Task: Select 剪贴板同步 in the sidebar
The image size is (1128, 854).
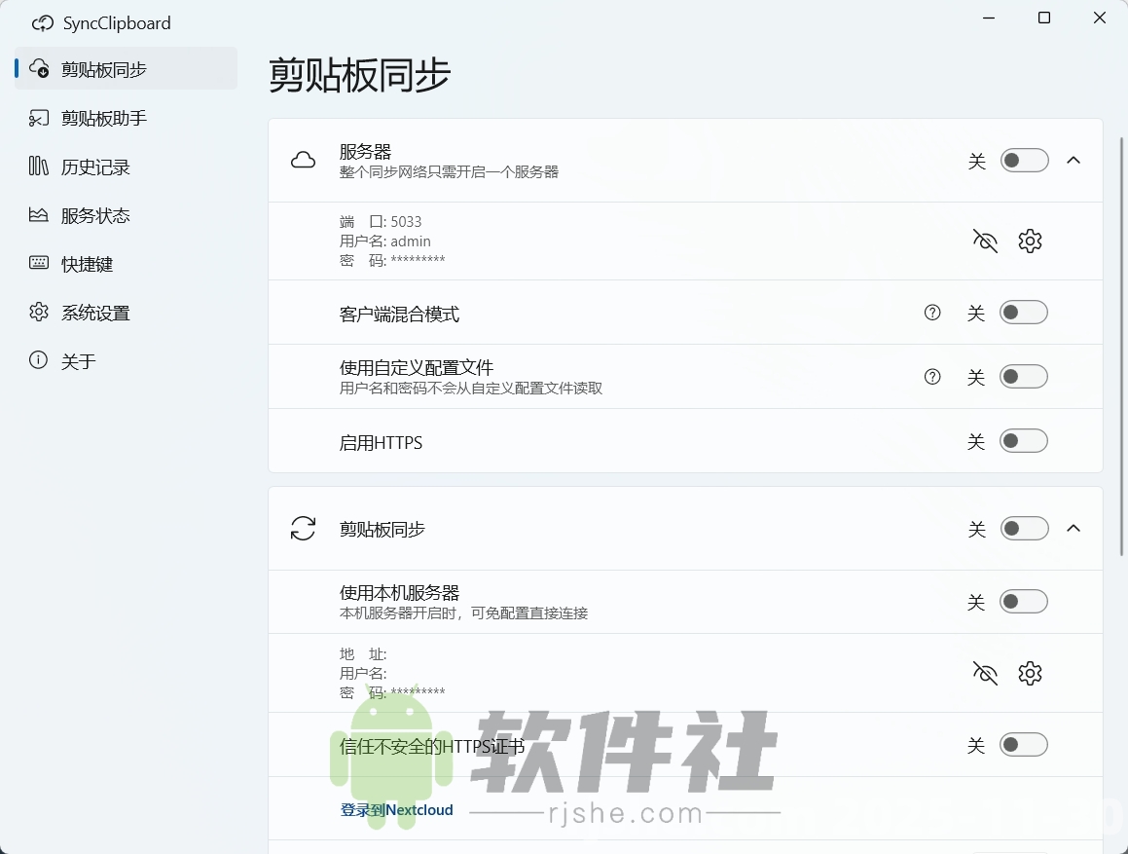Action: click(x=102, y=69)
